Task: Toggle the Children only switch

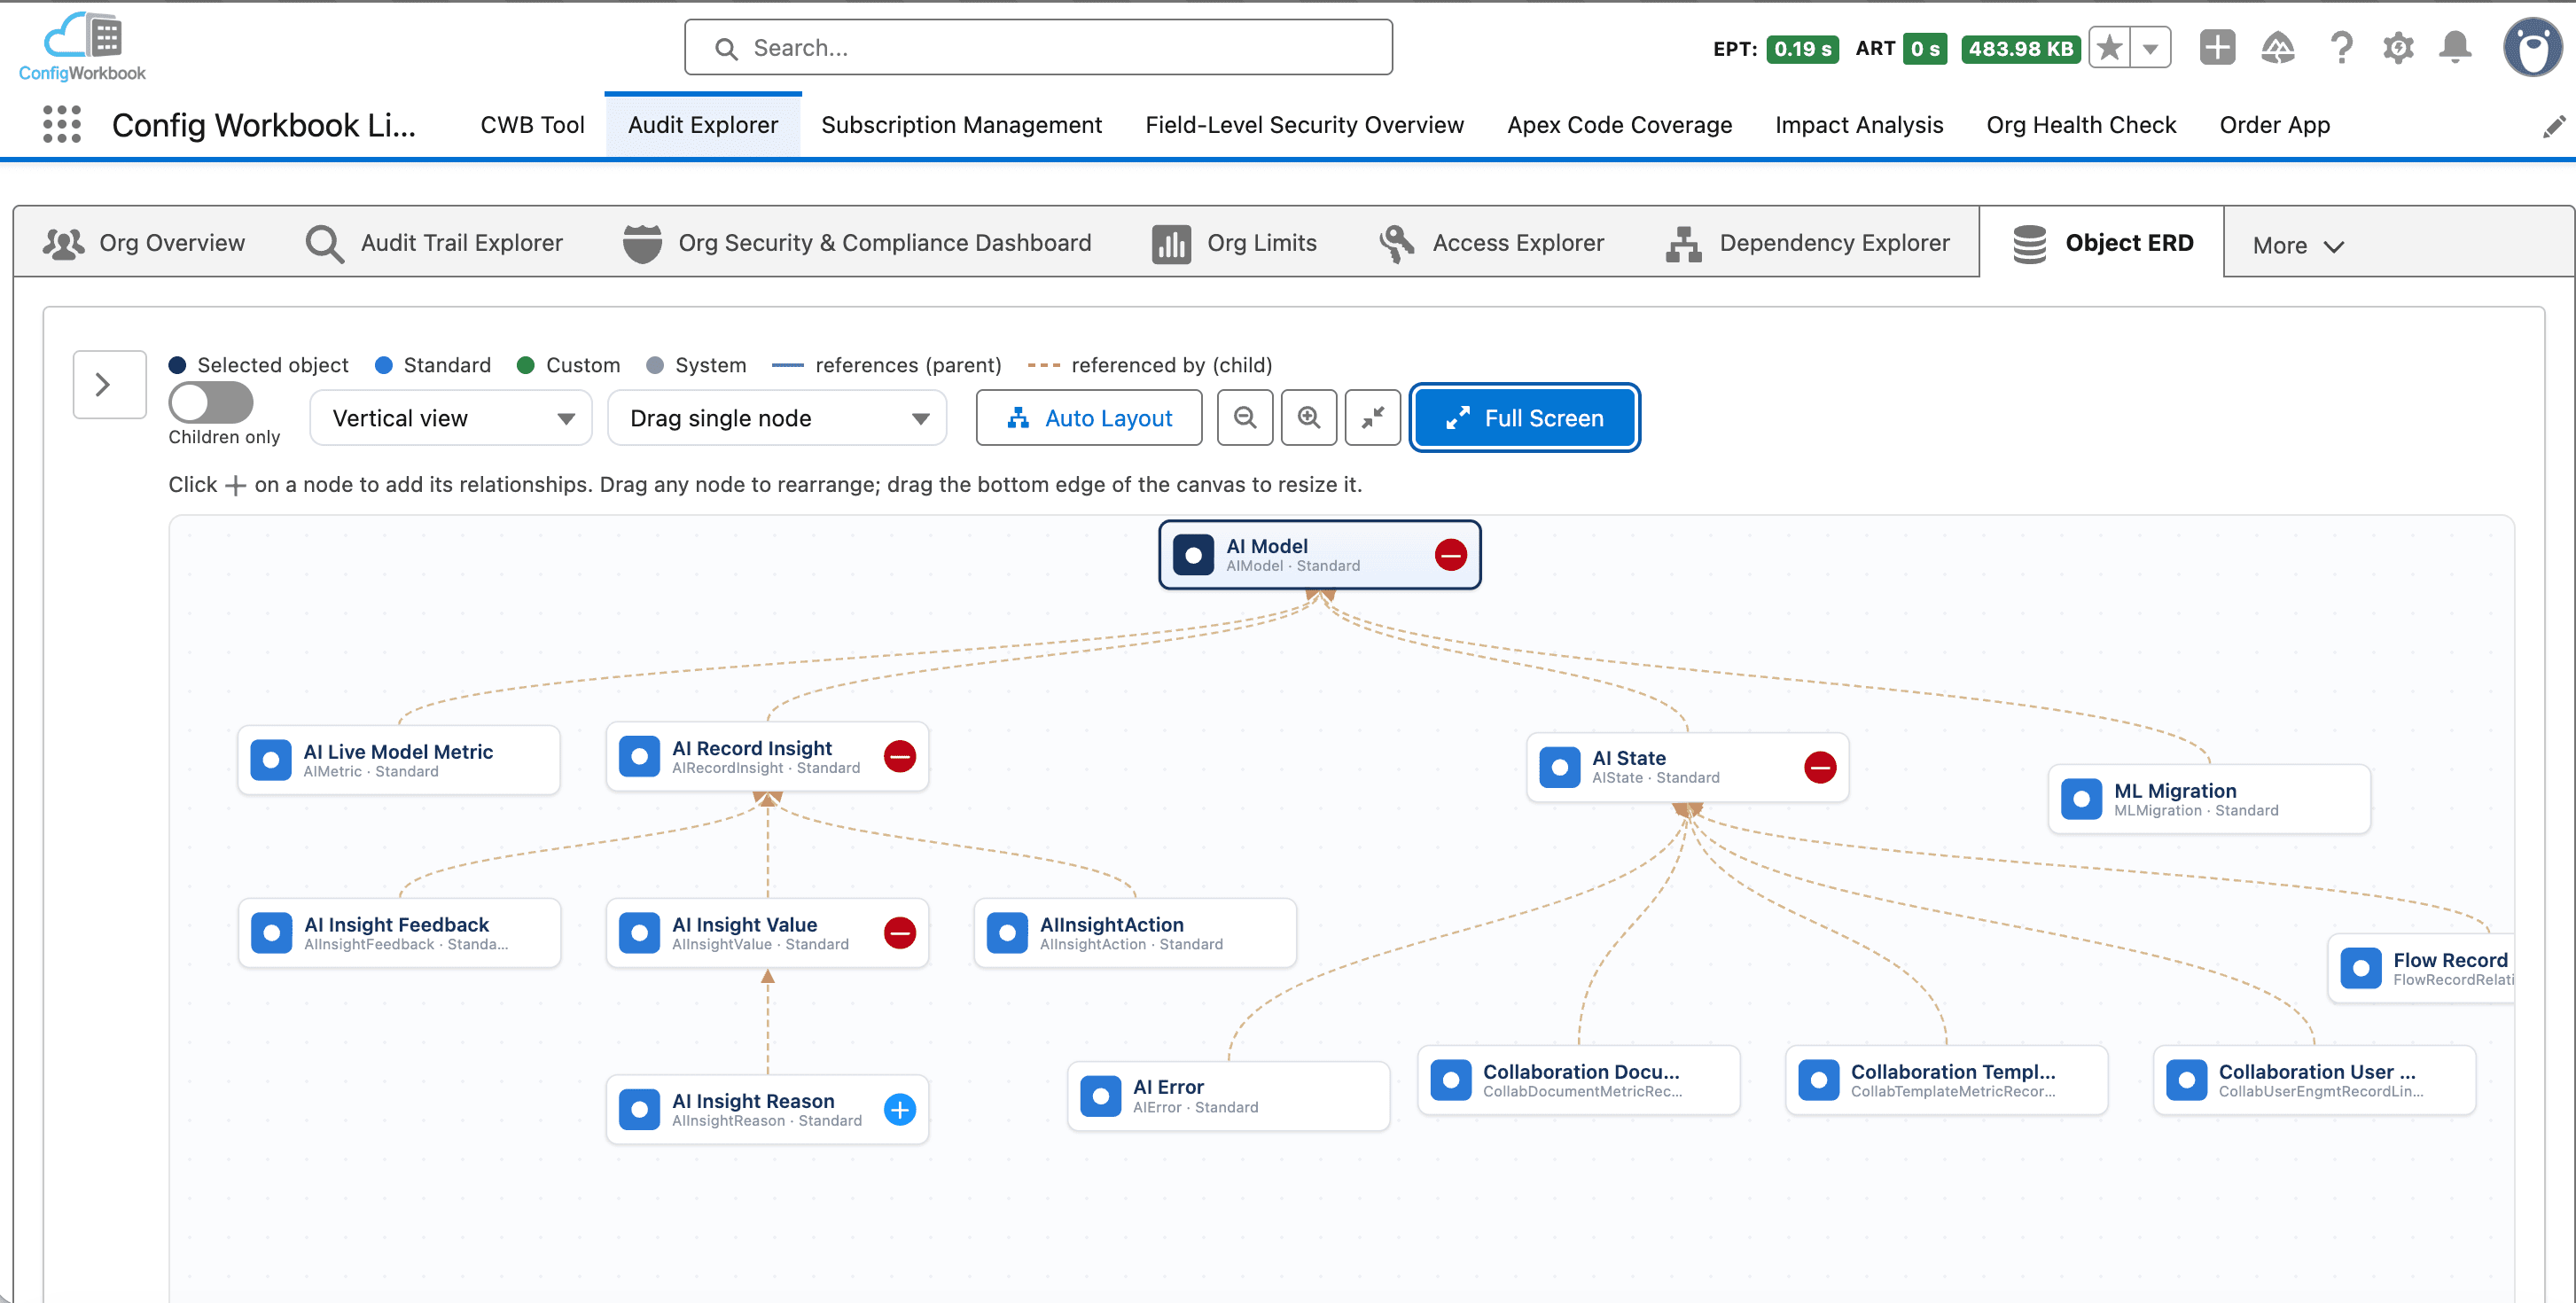Action: 211,403
